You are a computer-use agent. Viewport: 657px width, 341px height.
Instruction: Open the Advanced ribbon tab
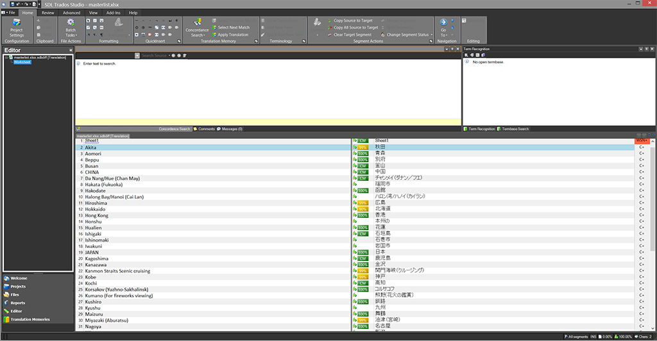[71, 12]
